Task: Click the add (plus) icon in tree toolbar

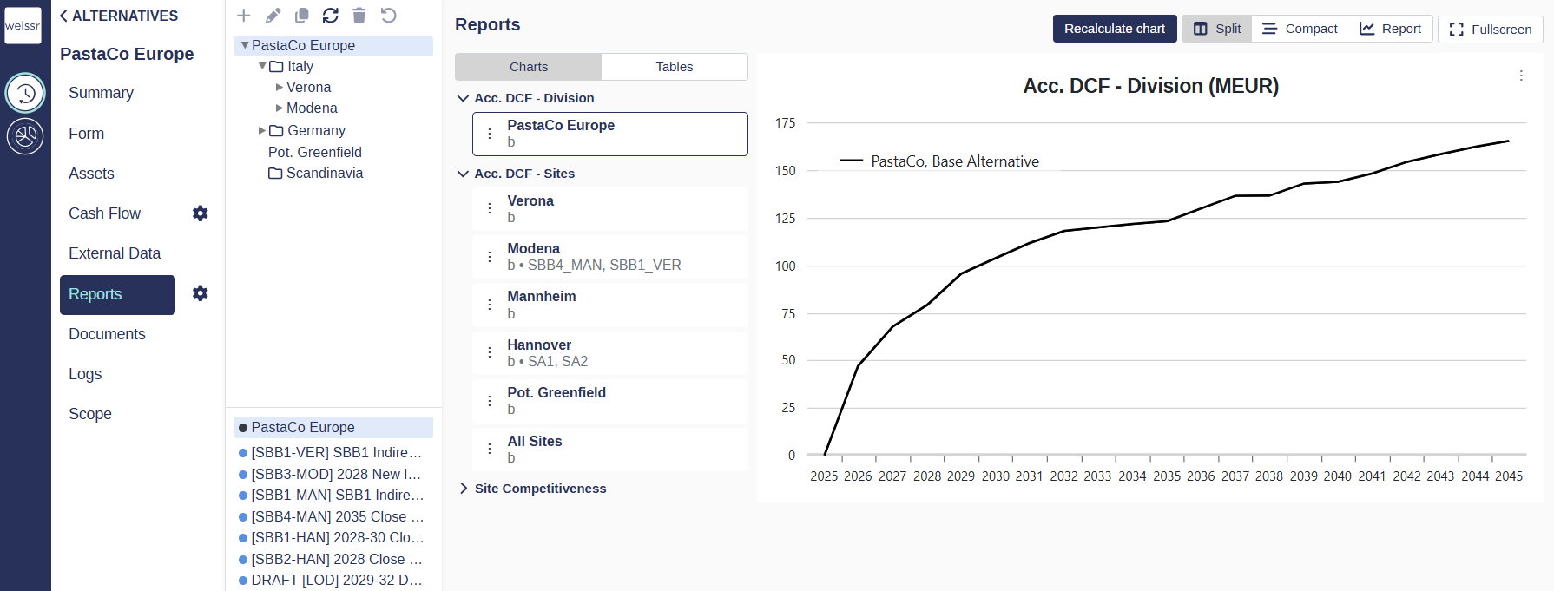Action: point(244,16)
